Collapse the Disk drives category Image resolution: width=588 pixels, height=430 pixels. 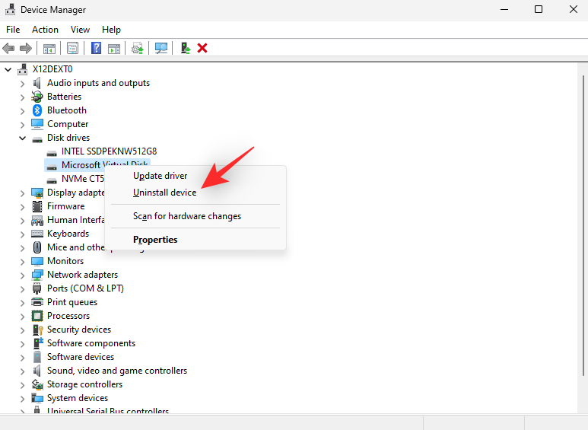click(x=23, y=138)
